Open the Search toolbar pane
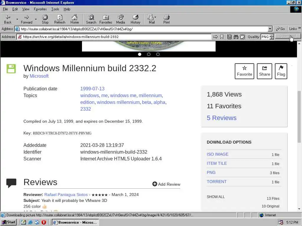 (91, 19)
